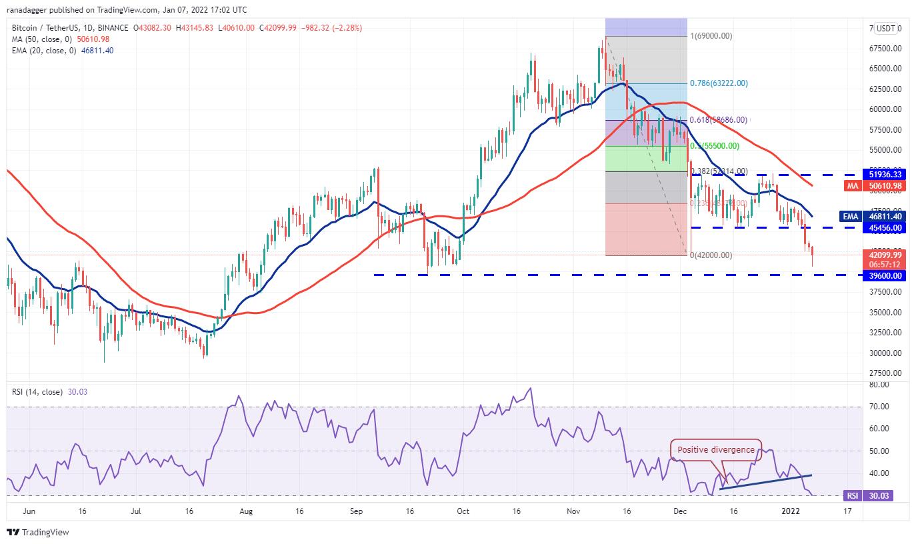Click the 2022 label on time axis
This screenshot has height=544, width=916.
click(x=789, y=511)
